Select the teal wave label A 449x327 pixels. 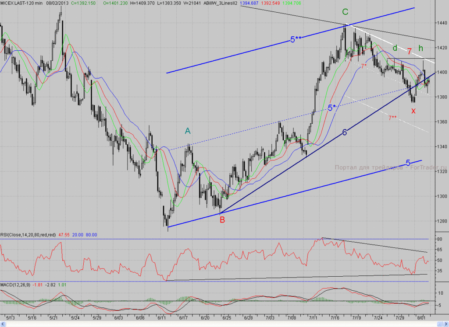[x=188, y=131]
